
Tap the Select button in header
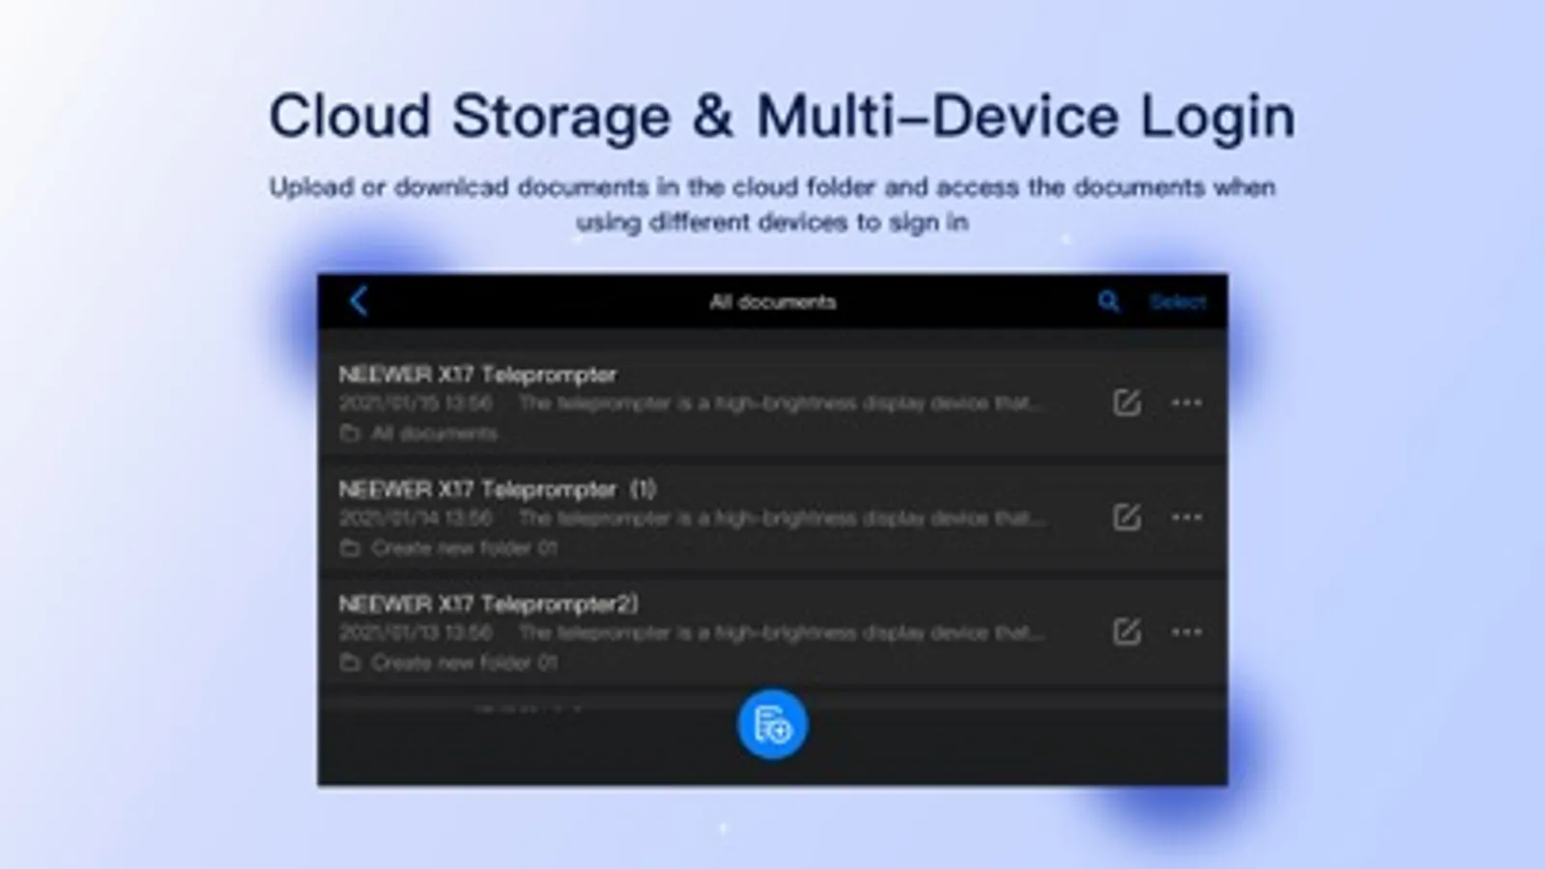1177,302
